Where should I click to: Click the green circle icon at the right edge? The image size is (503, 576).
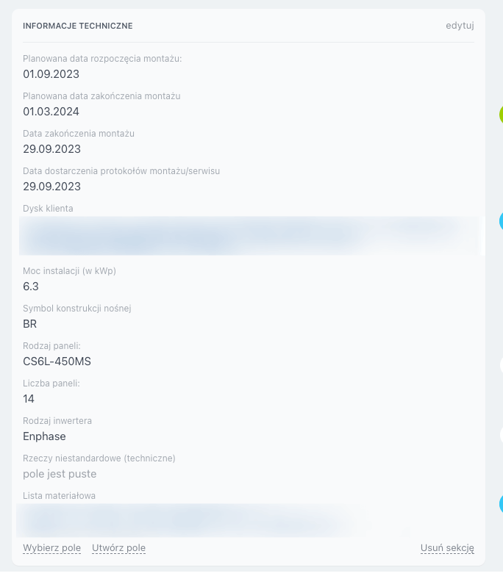click(x=501, y=114)
